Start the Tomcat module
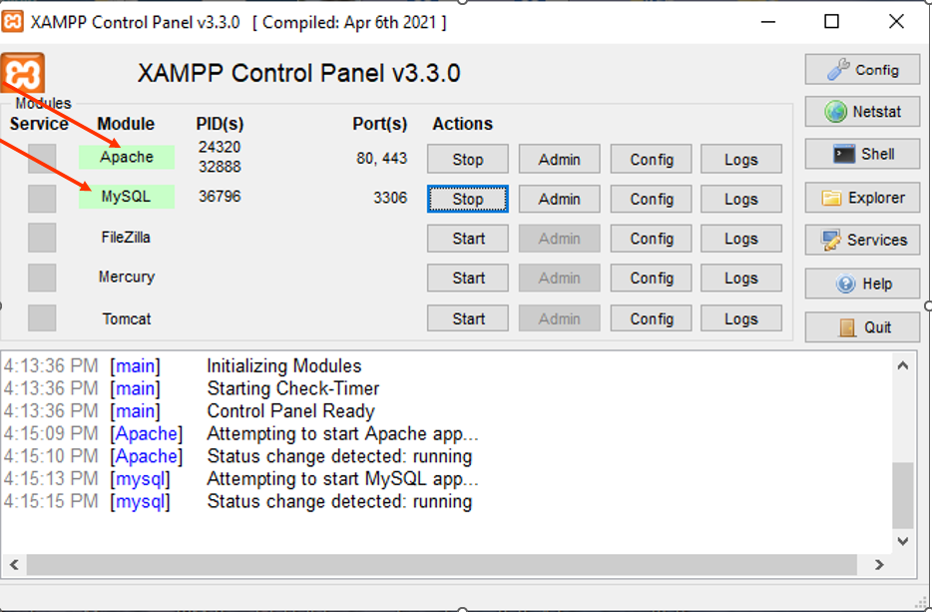932x612 pixels. tap(468, 318)
